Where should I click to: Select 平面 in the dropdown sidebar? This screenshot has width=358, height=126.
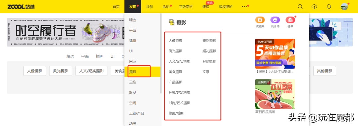point(132,30)
